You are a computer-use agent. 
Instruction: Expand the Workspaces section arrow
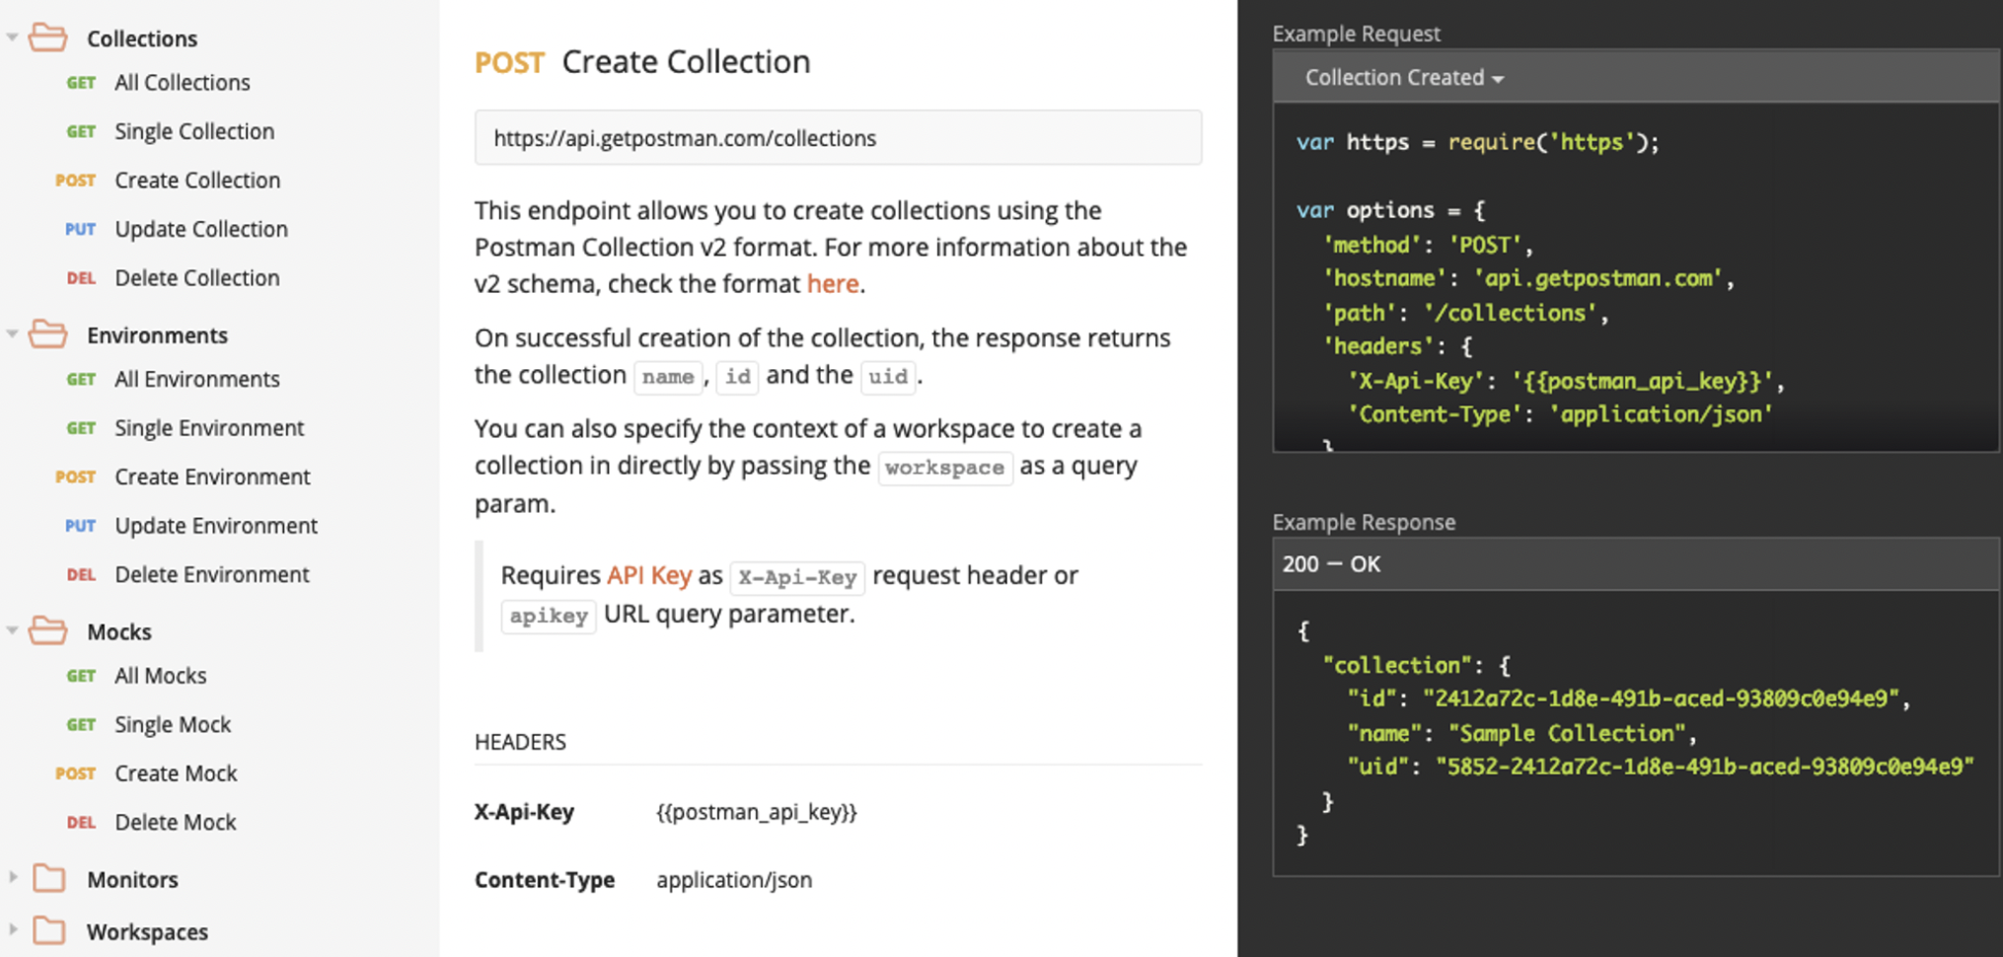pyautogui.click(x=13, y=930)
